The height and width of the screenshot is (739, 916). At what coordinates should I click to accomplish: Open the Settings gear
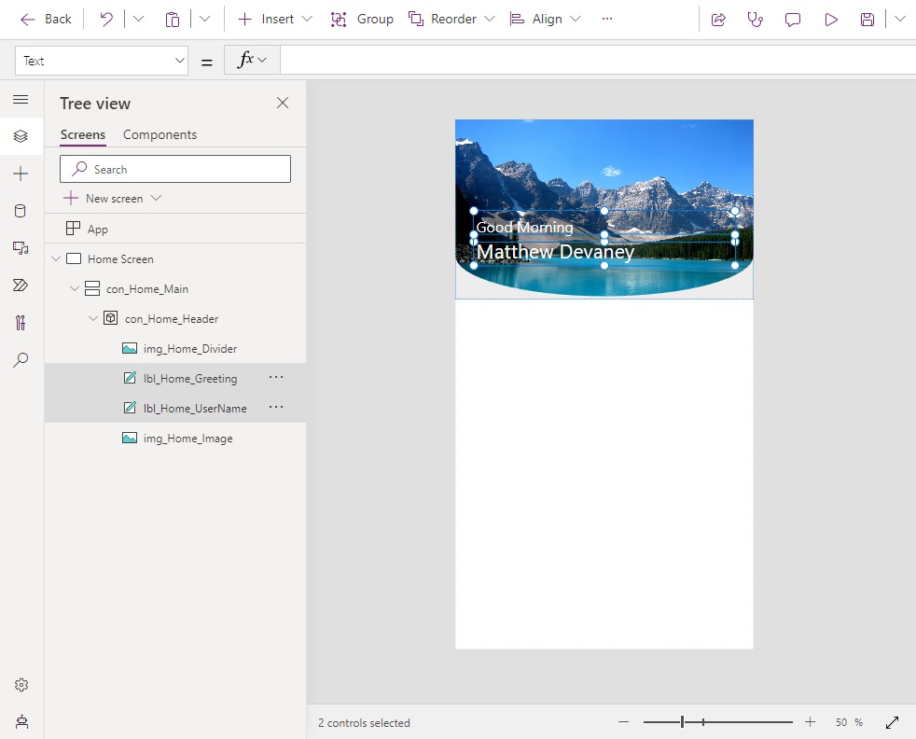pyautogui.click(x=21, y=684)
